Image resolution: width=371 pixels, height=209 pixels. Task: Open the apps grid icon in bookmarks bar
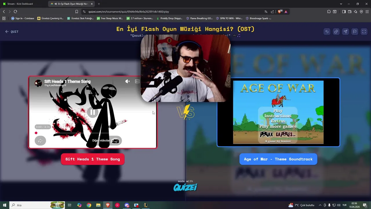coord(4,18)
